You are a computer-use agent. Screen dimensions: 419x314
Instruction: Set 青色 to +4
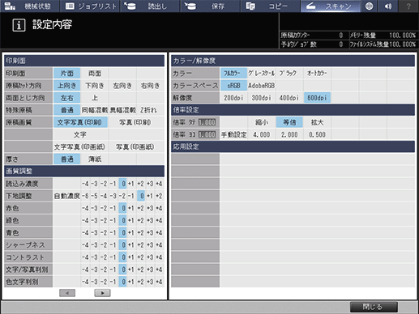pyautogui.click(x=159, y=232)
